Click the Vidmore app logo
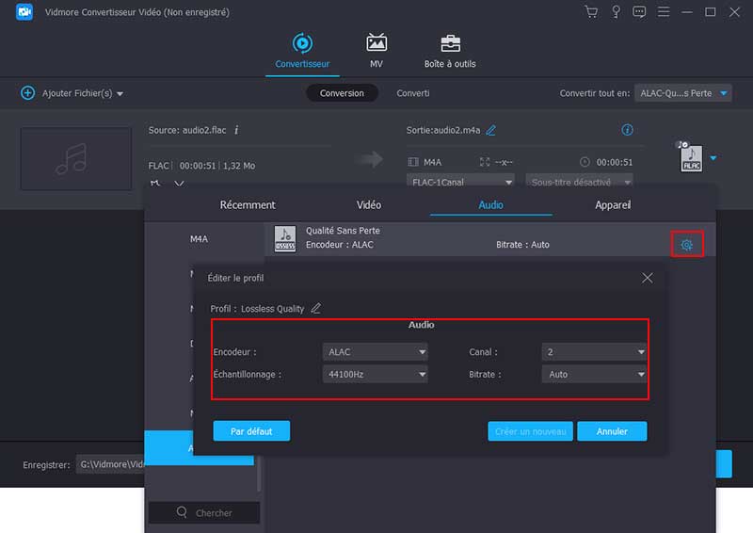This screenshot has width=753, height=533. click(x=24, y=12)
